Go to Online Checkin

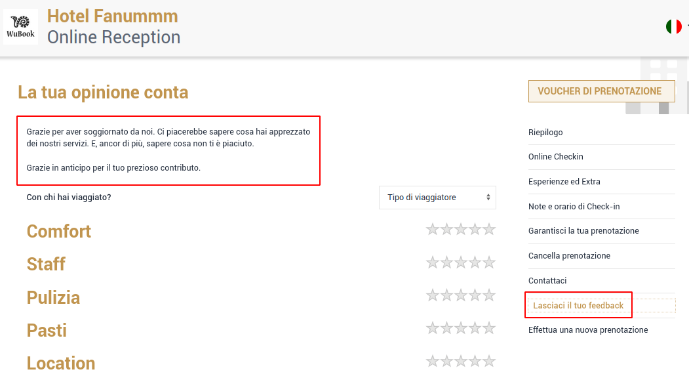coord(556,157)
